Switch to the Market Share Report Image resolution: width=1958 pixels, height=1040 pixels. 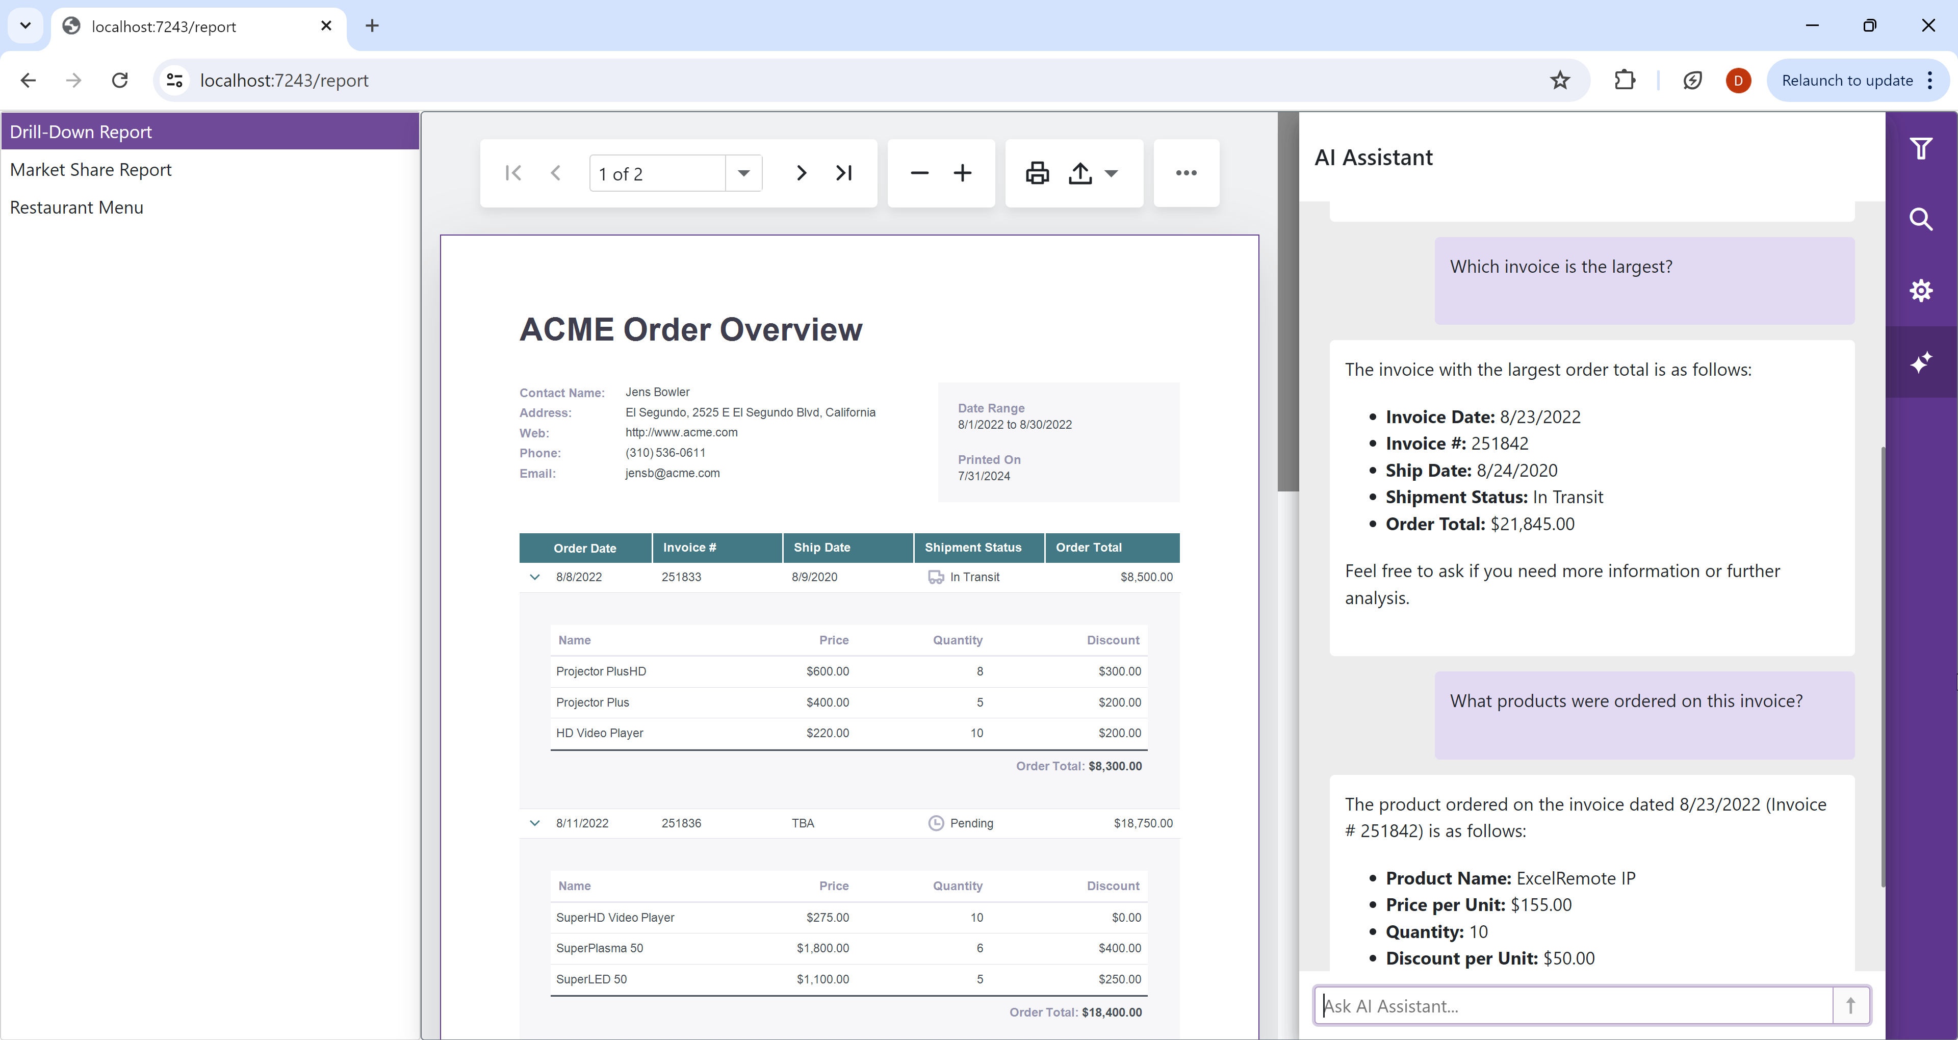pyautogui.click(x=91, y=169)
